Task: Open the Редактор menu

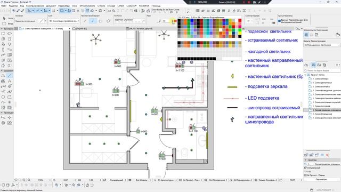Action: pos(13,6)
